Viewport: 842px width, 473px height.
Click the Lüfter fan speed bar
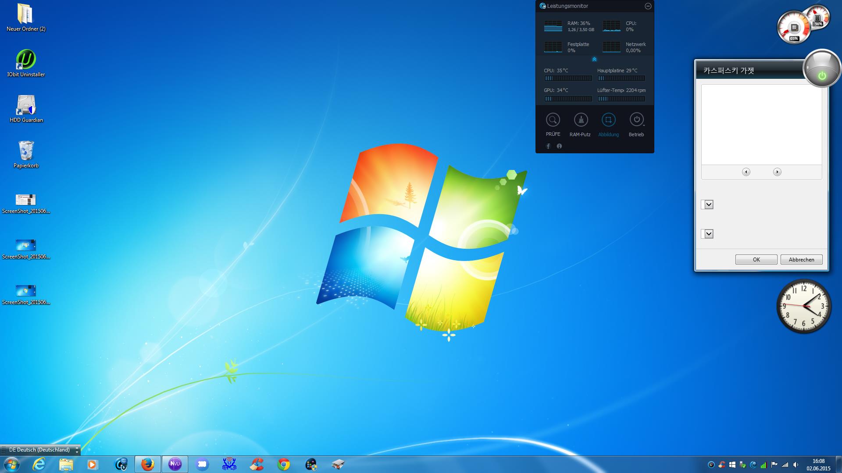pyautogui.click(x=621, y=99)
